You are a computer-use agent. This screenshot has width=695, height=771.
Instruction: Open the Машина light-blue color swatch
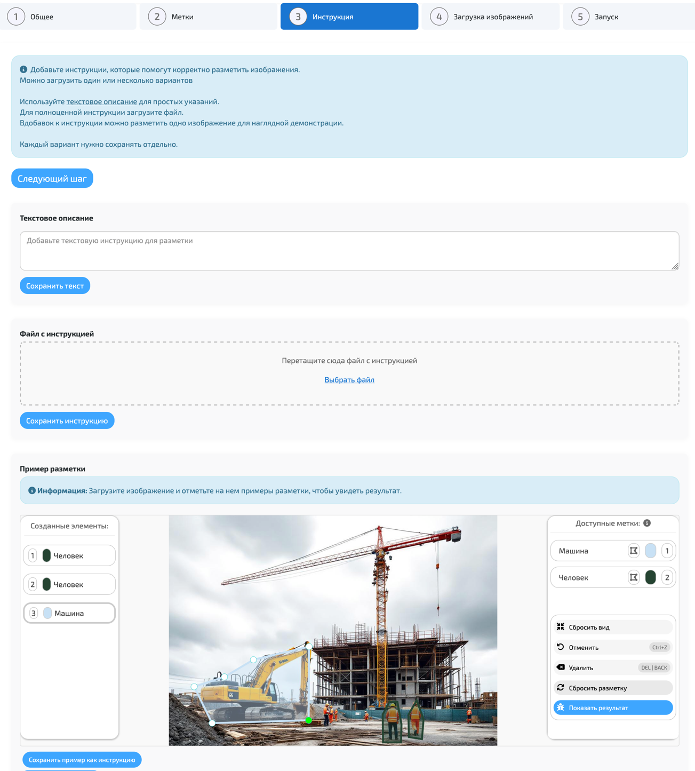pyautogui.click(x=650, y=551)
